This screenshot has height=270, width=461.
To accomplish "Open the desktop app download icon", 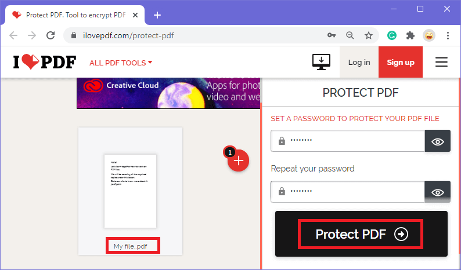I will click(321, 62).
